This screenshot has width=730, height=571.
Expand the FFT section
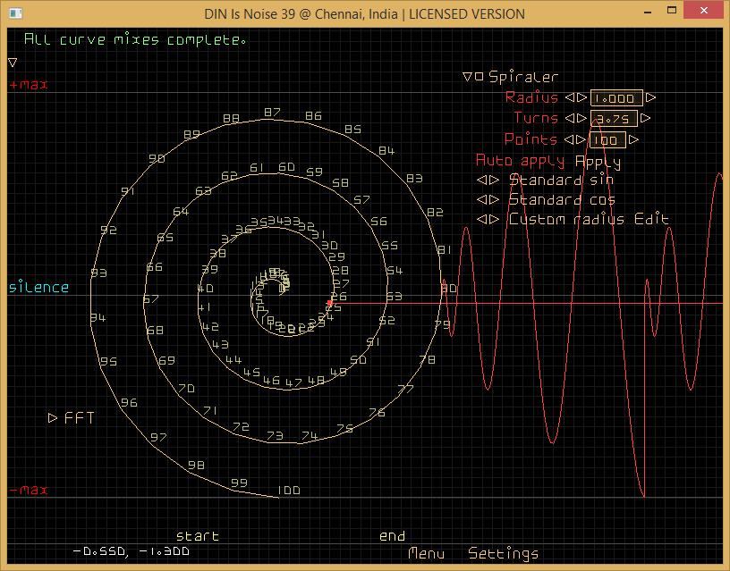point(53,417)
